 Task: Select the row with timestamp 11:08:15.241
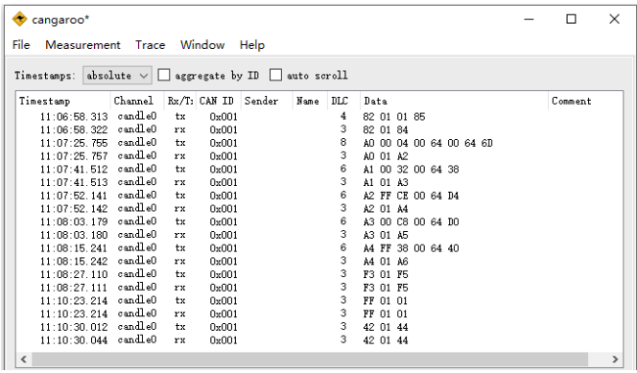click(x=319, y=248)
